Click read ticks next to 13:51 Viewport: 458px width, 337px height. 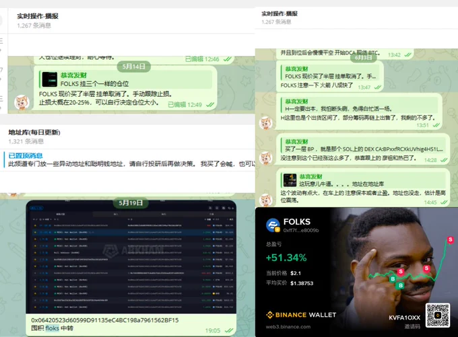click(436, 125)
